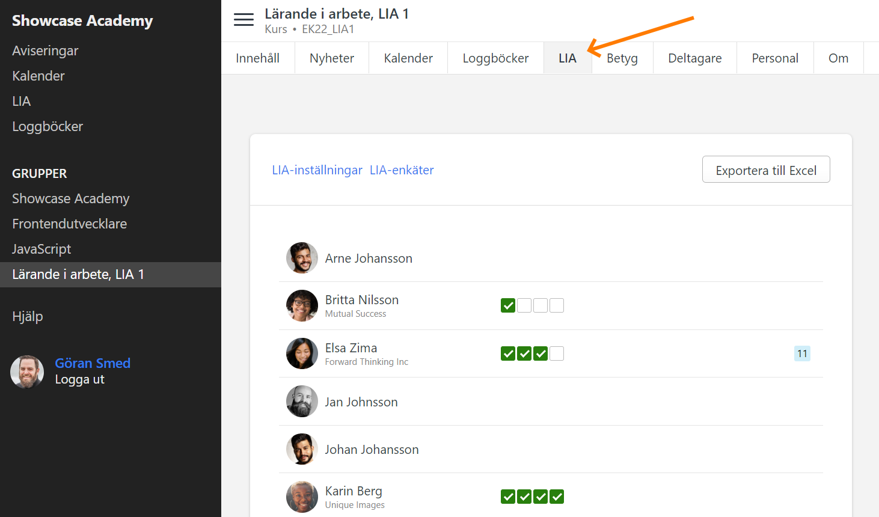Viewport: 879px width, 517px height.
Task: Click Göran Smed's profile picture
Action: (27, 372)
